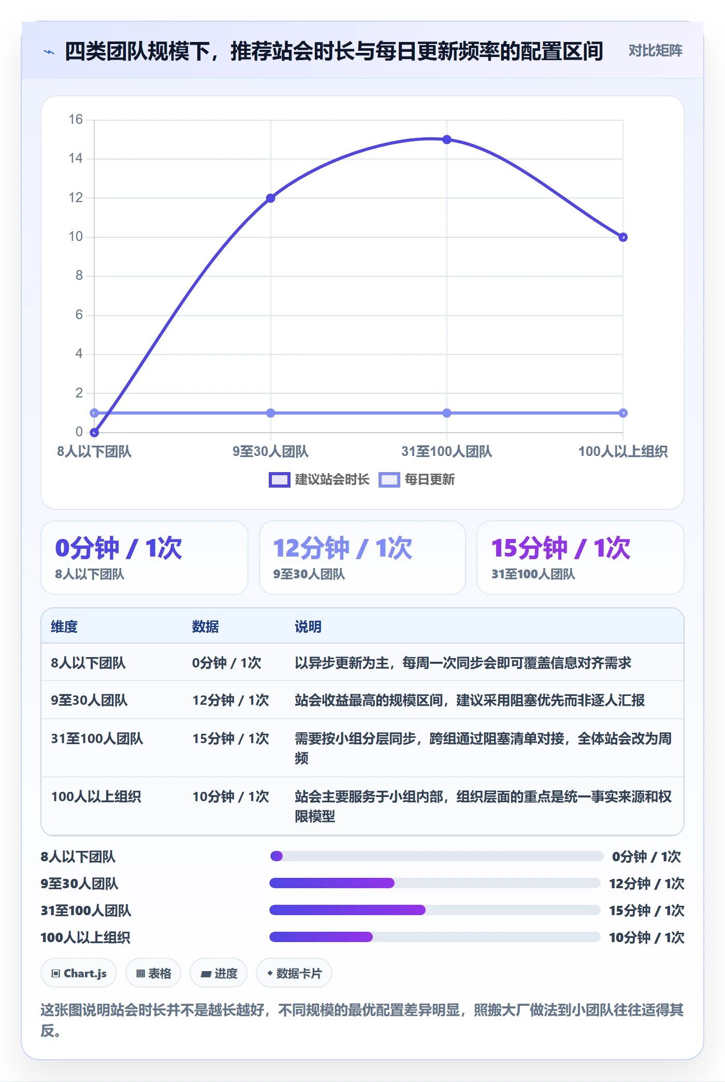Viewport: 725px width, 1082px height.
Task: Click the 31至100人团队 progress bar
Action: click(x=435, y=910)
